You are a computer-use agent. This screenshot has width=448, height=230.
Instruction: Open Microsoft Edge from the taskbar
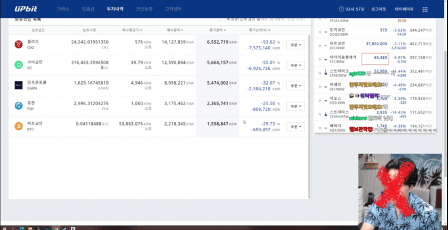pos(22,228)
